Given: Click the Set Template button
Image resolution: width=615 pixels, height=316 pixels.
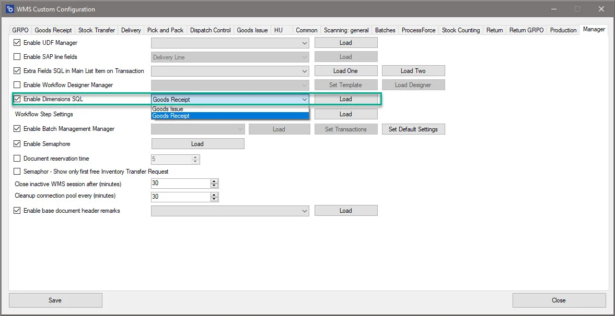Looking at the screenshot, I should [x=345, y=85].
